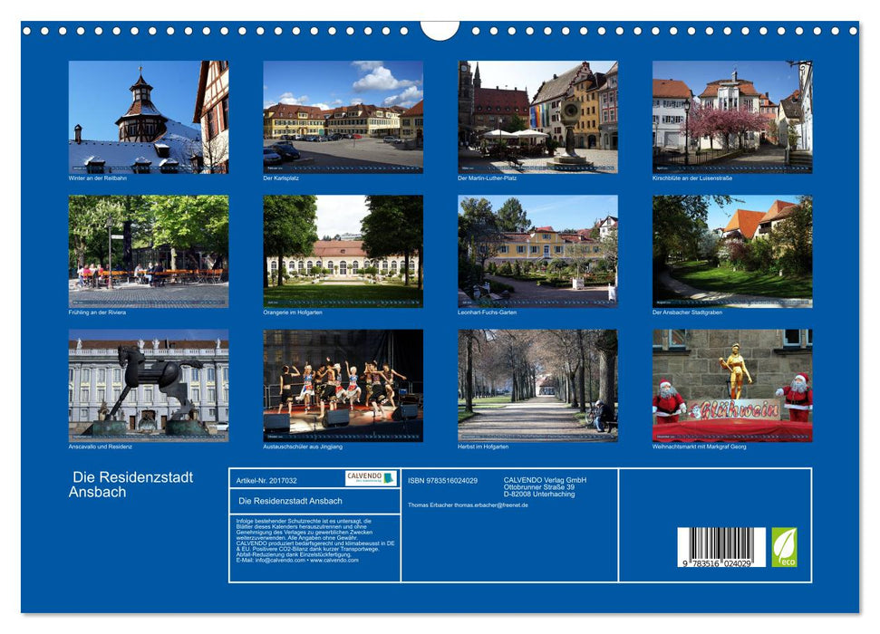Select the Weihnachtsmarkt mit Markgraf Georg photo
The height and width of the screenshot is (634, 880).
(732, 385)
